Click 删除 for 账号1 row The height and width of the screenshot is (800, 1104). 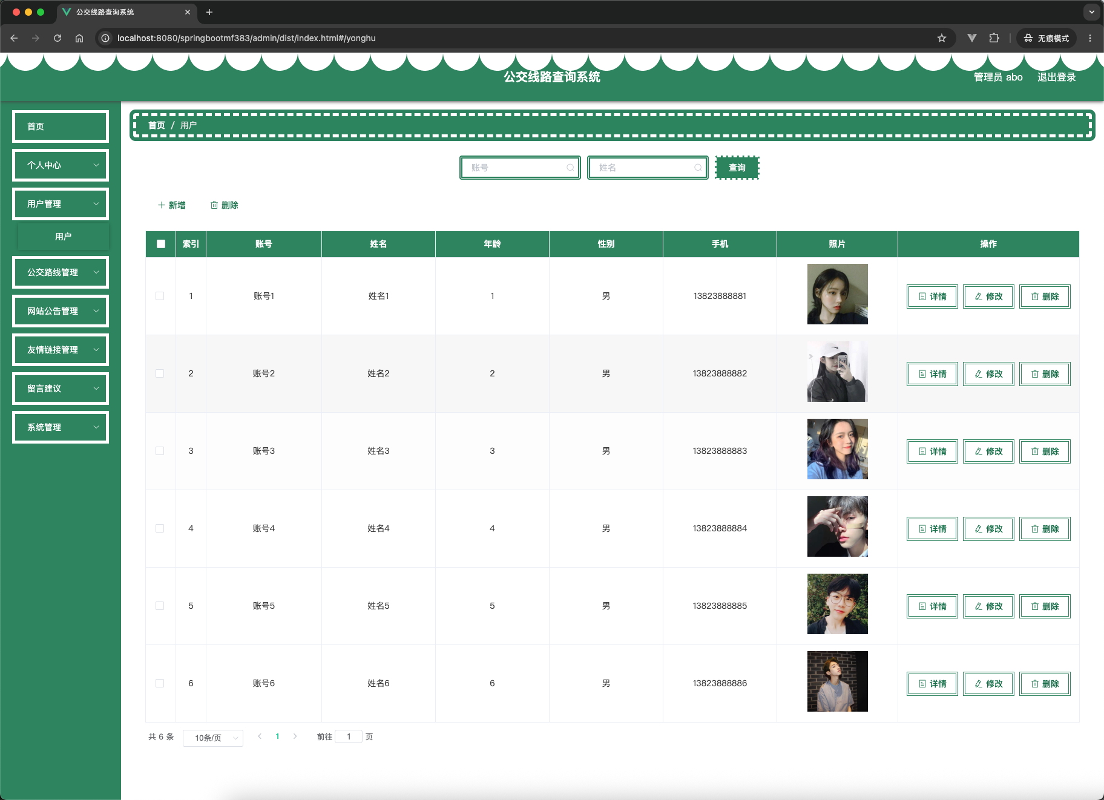(1045, 297)
